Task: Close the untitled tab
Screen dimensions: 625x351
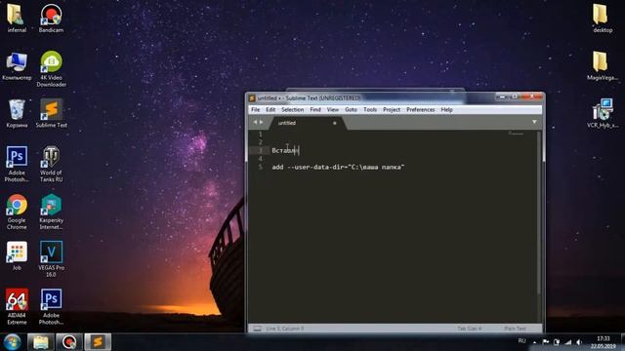Action: click(334, 123)
